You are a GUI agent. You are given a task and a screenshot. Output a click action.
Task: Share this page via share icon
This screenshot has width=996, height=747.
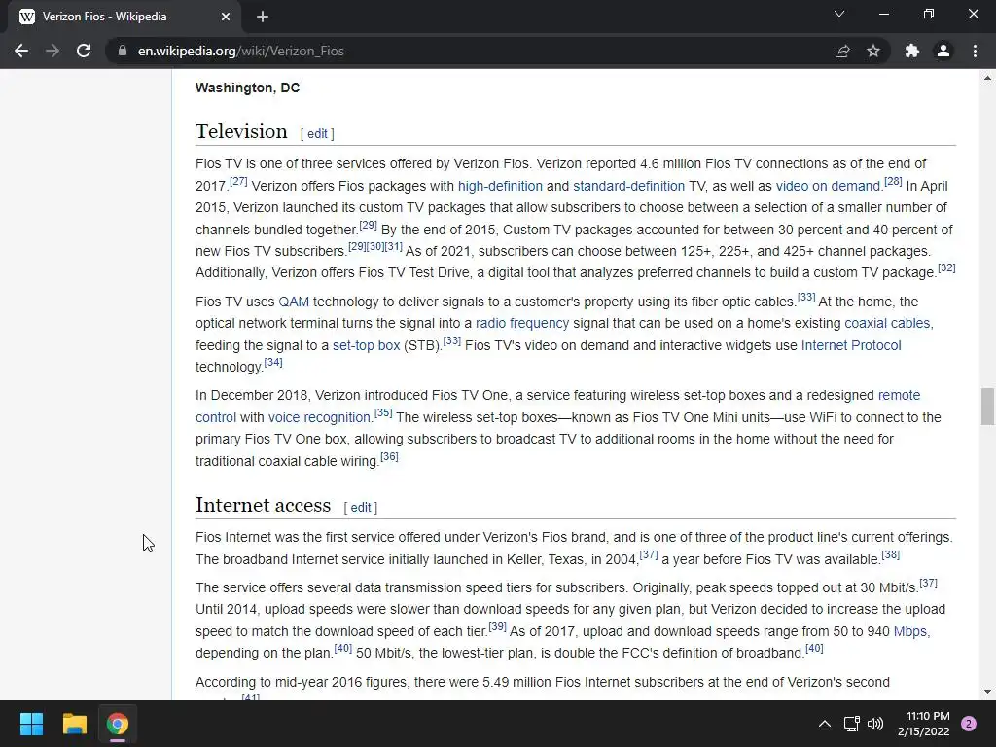pos(842,51)
